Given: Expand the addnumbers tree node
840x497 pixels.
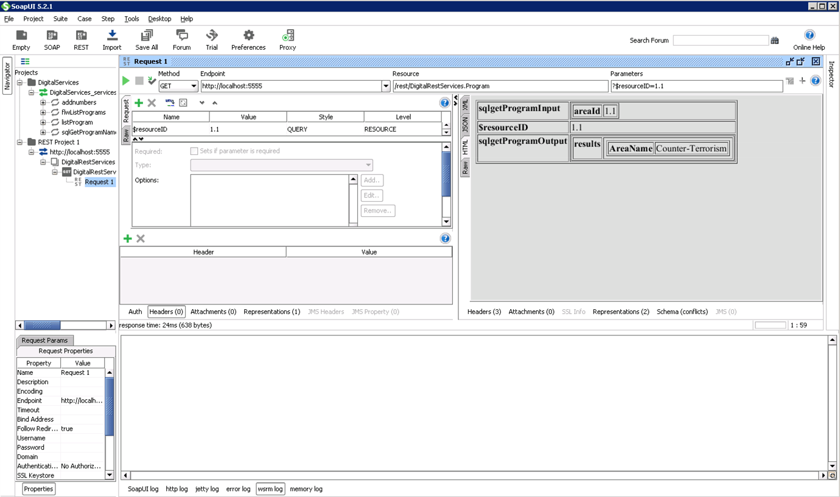Looking at the screenshot, I should 43,103.
